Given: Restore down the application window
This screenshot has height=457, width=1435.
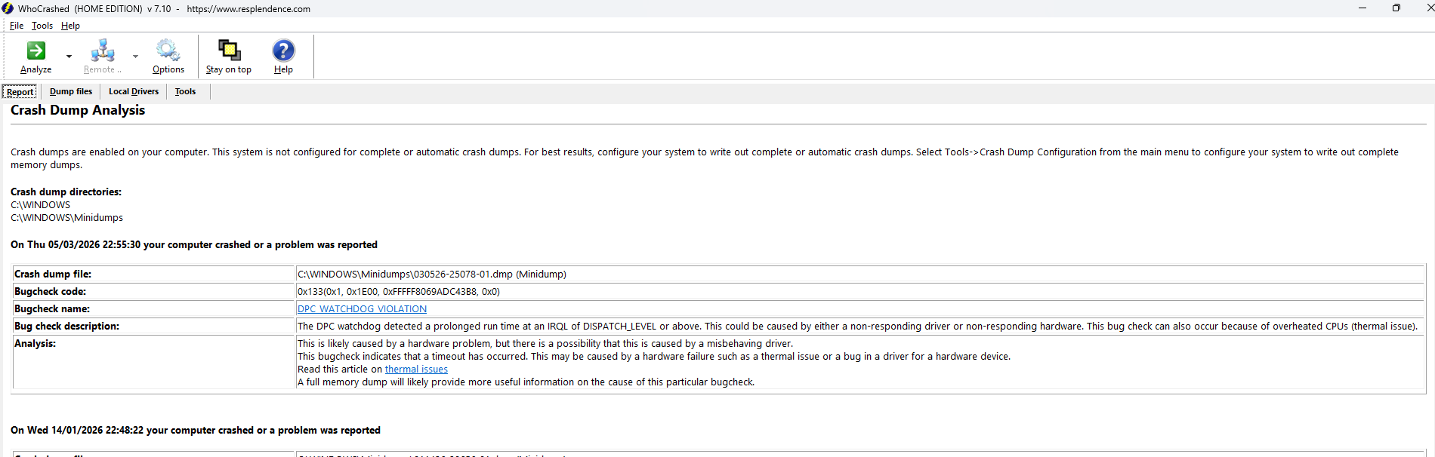Looking at the screenshot, I should [x=1396, y=8].
